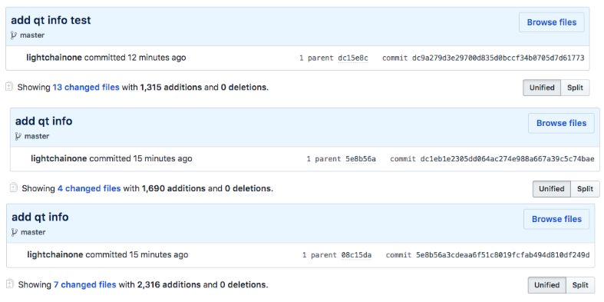Select Unified view for the 13 changed files diff
Screen dimensions: 604x302
542,88
